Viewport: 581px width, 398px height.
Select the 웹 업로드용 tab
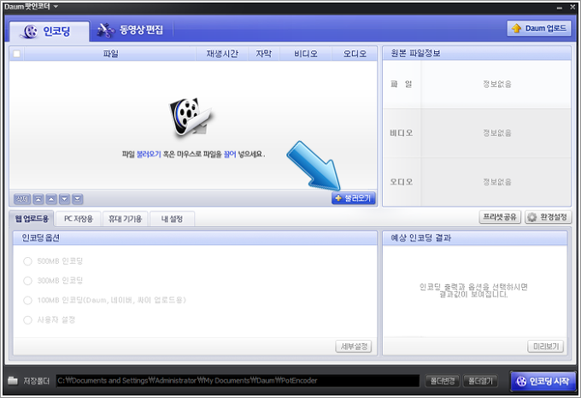coord(32,219)
